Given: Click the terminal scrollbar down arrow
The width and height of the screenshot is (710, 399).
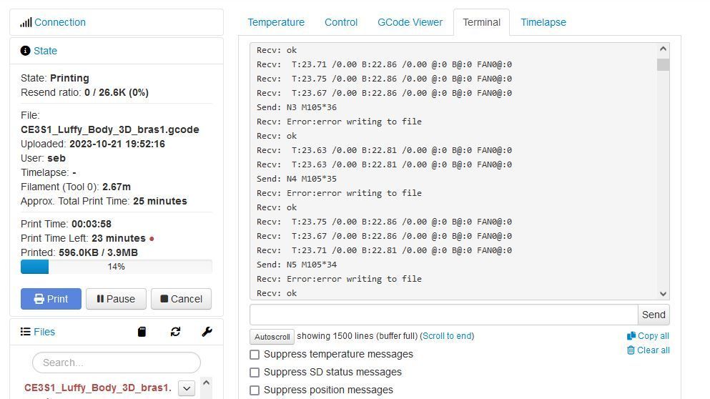Looking at the screenshot, I should pos(663,294).
